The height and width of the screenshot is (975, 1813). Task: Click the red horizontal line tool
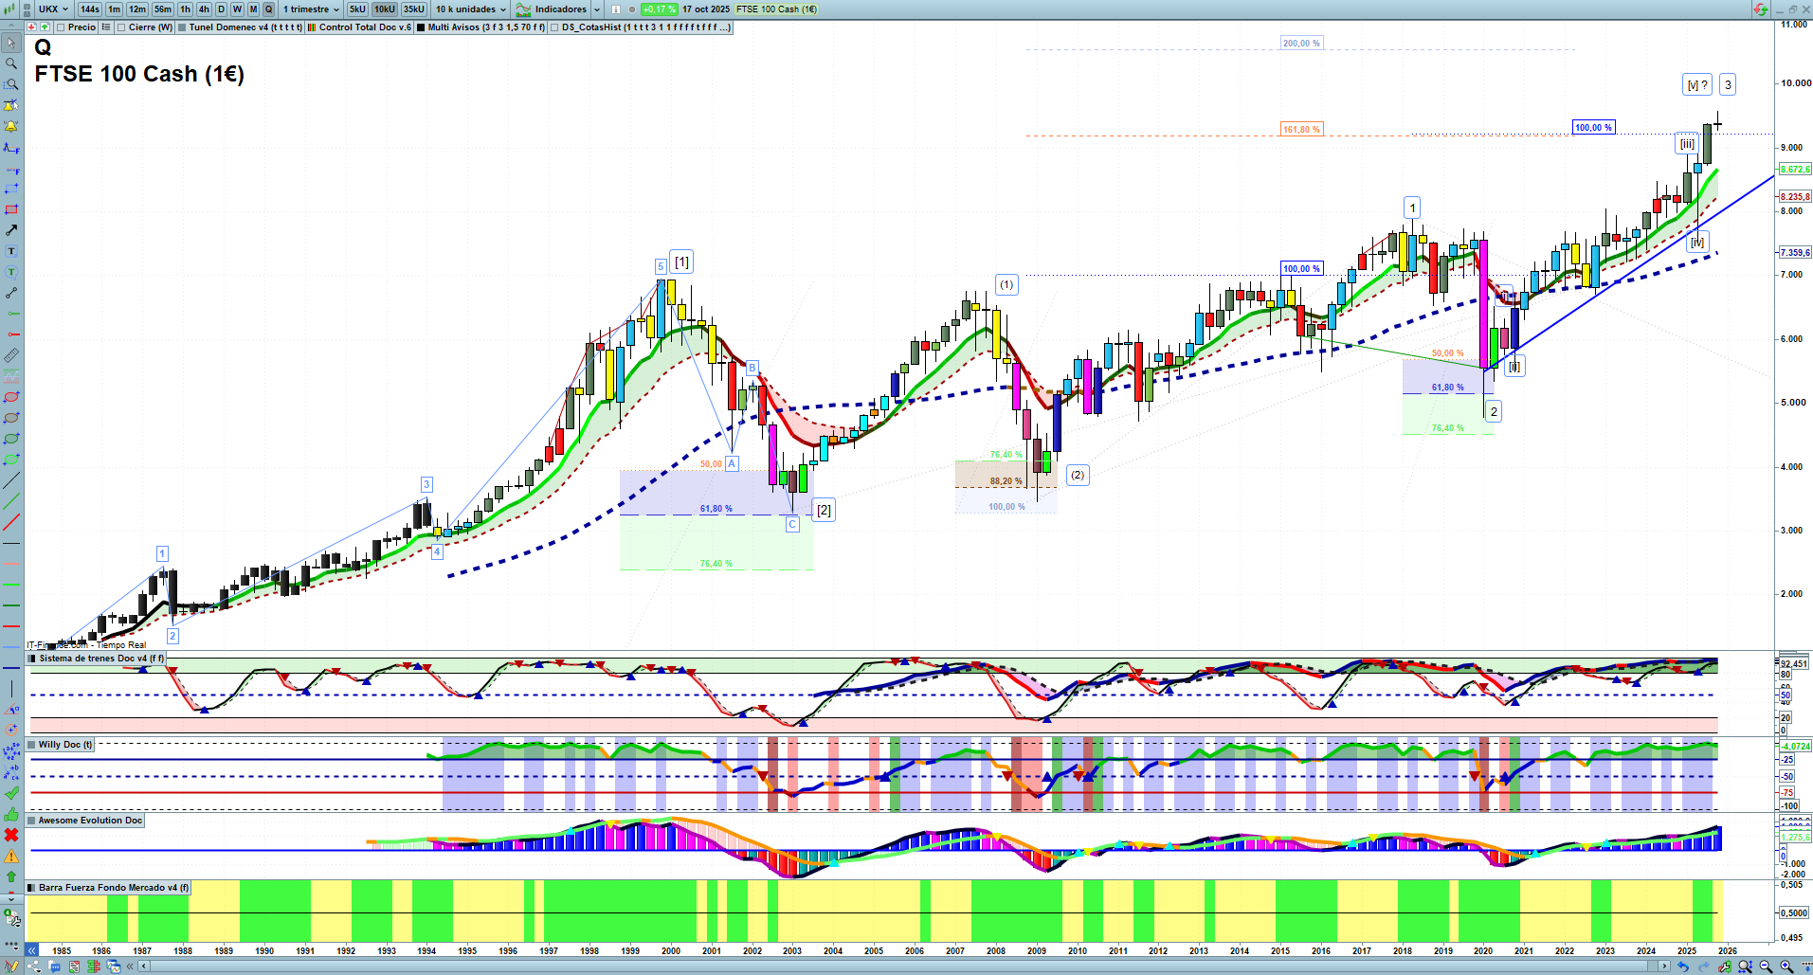tap(11, 626)
